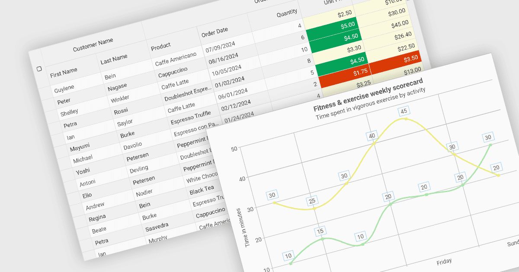Screen dimensions: 519x272
Task: Select the first name cell "Yoshi"
Action: (x=83, y=171)
